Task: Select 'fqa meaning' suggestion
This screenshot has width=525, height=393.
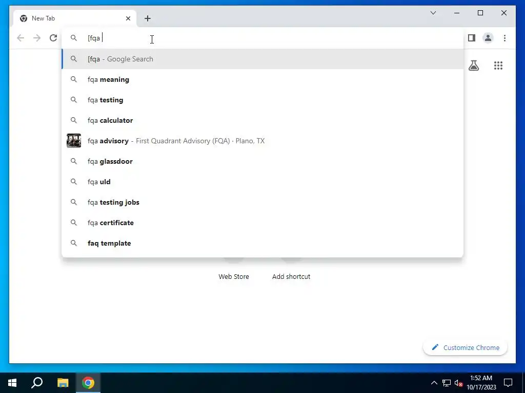Action: pyautogui.click(x=262, y=79)
